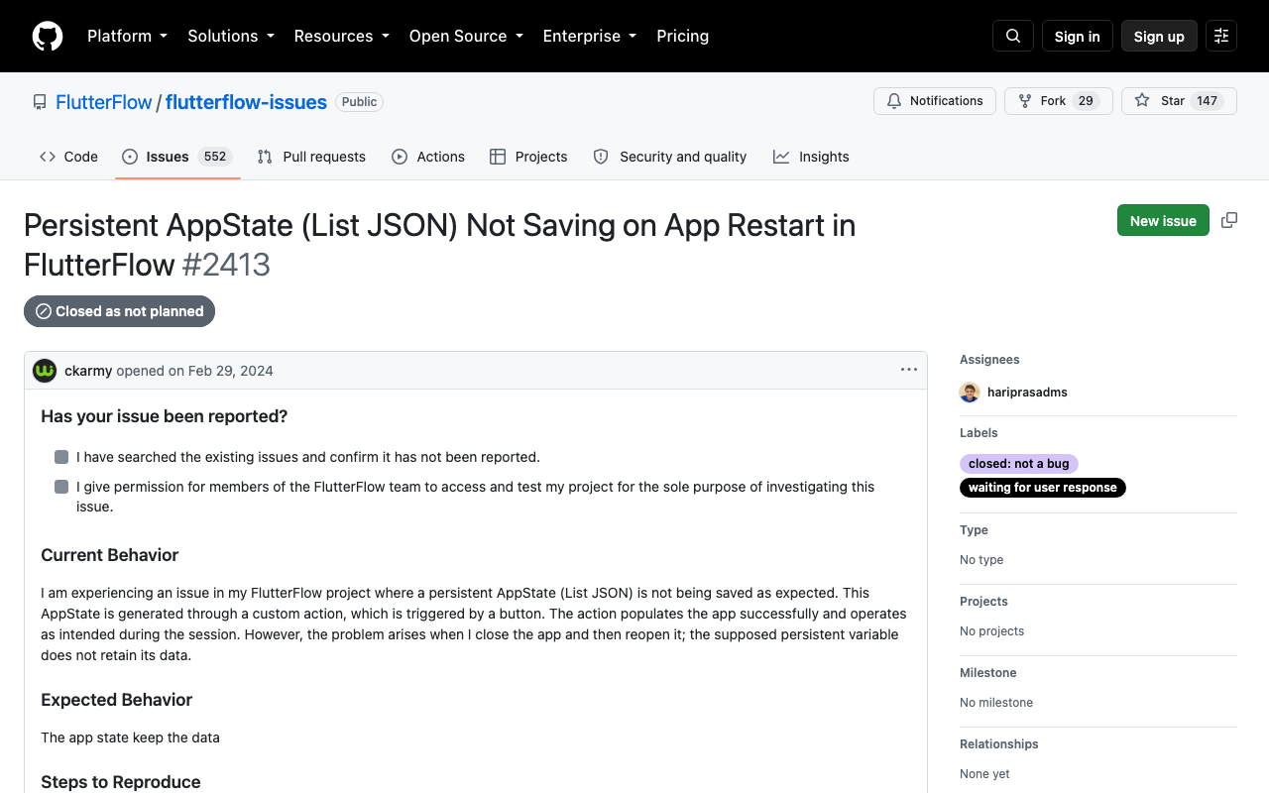Expand the Platform dropdown menu
This screenshot has width=1269, height=793.
(127, 36)
